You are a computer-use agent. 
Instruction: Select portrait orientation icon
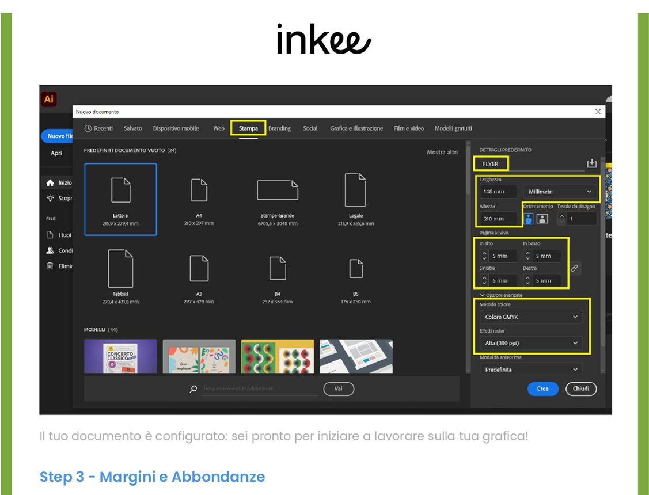click(x=529, y=219)
